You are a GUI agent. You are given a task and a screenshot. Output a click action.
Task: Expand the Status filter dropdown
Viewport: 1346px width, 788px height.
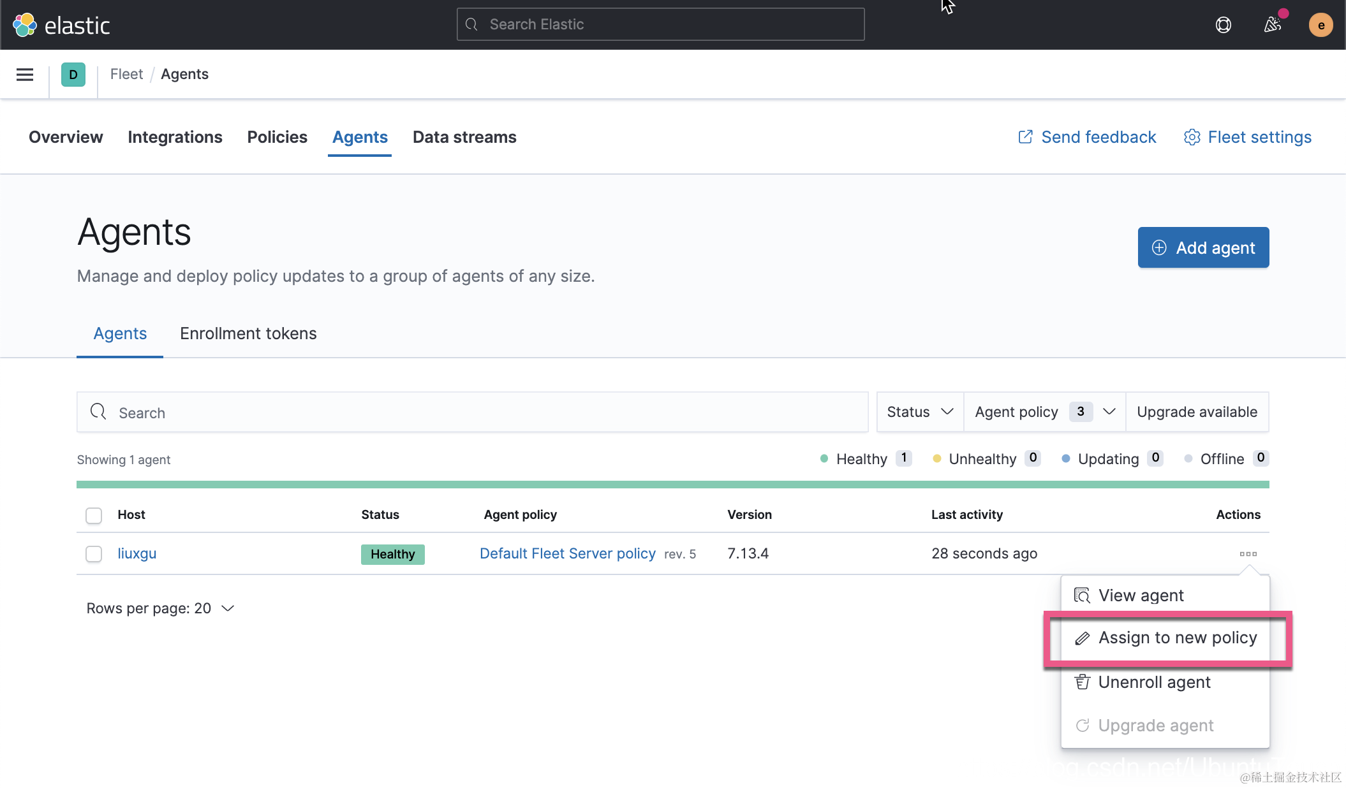point(919,412)
